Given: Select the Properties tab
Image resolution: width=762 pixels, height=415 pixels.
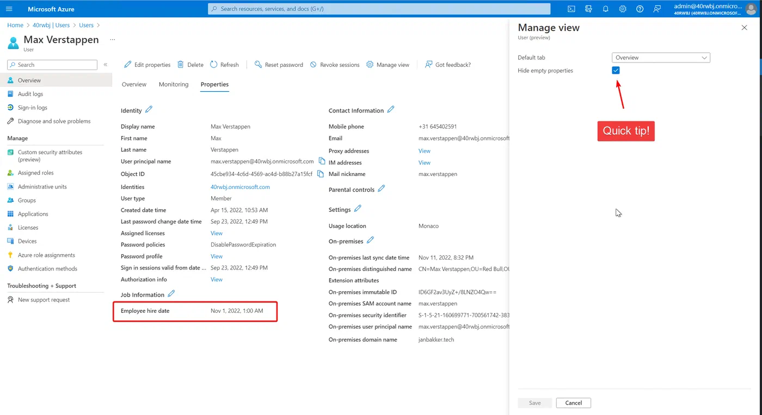Looking at the screenshot, I should point(214,85).
